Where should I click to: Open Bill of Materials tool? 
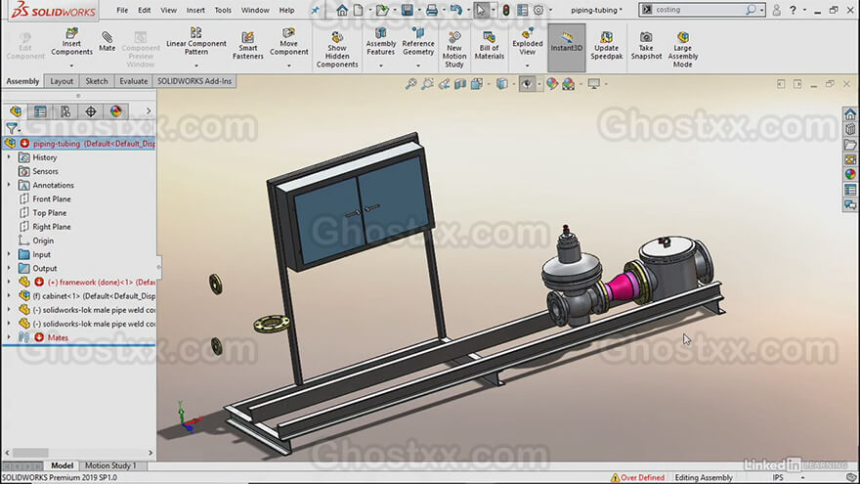[490, 46]
